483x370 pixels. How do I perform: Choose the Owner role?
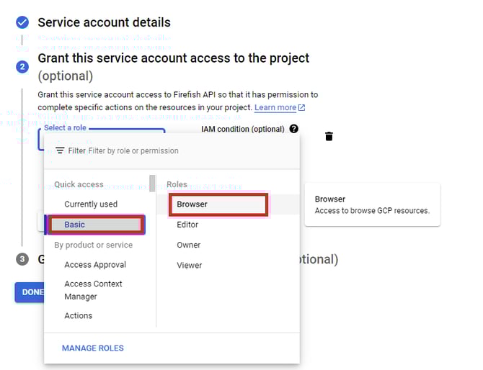tap(189, 245)
